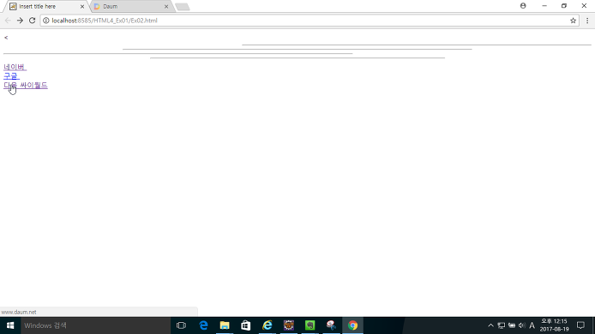
Task: Go forward in browser history
Action: point(20,21)
